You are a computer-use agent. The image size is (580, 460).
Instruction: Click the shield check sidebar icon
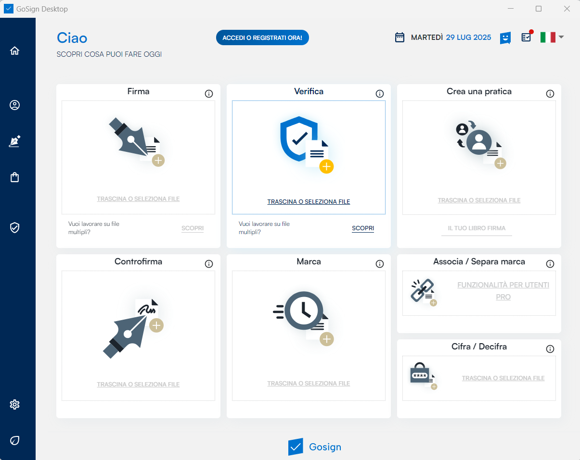15,228
